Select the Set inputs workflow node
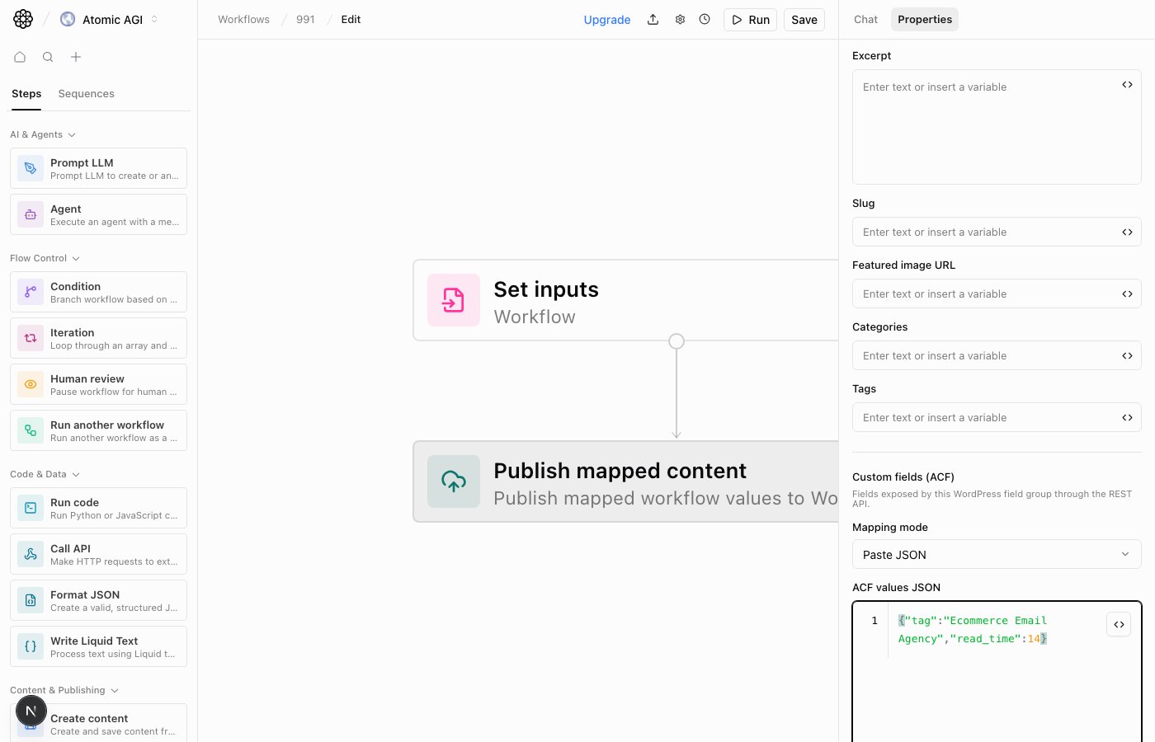The width and height of the screenshot is (1155, 742). 625,300
